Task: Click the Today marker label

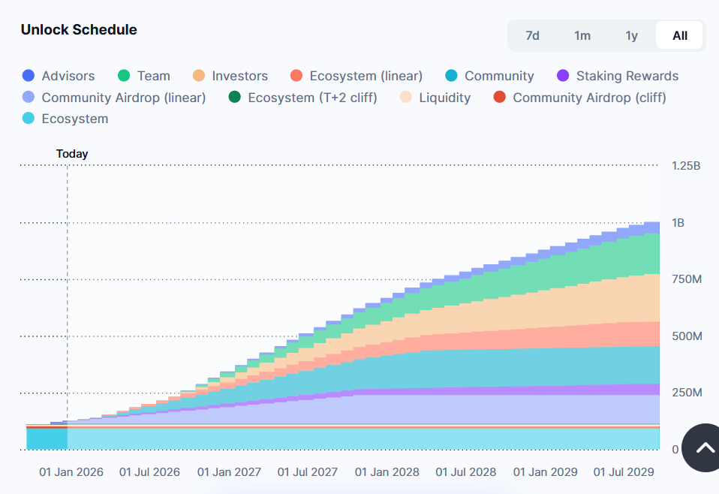Action: pos(72,154)
